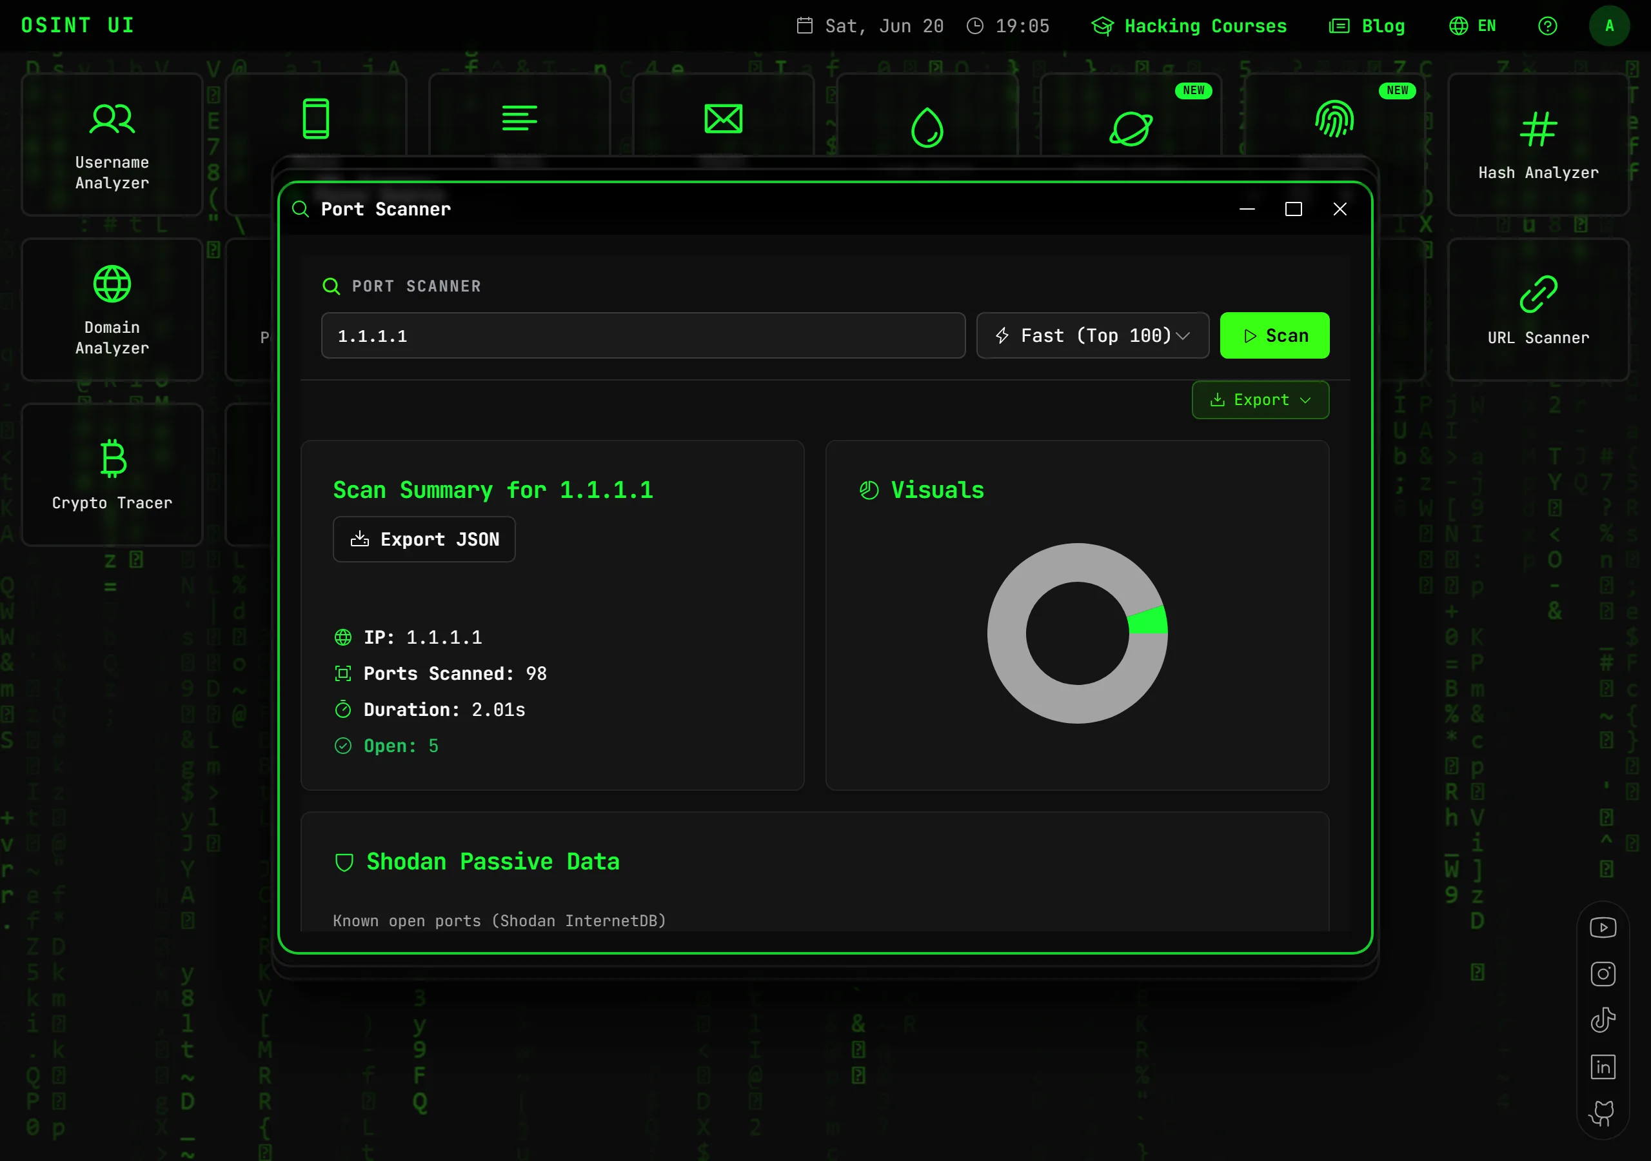The image size is (1651, 1161).
Task: Open the Hash Analyzer tool
Action: pyautogui.click(x=1538, y=144)
